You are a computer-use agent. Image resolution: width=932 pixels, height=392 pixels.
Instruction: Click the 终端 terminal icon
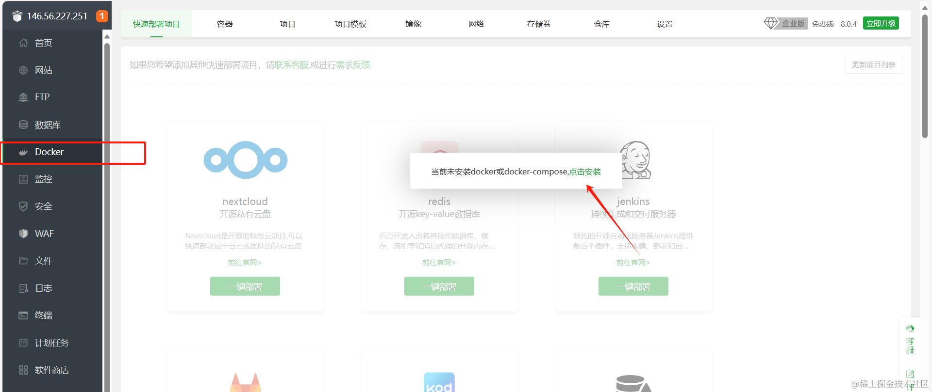(x=23, y=315)
